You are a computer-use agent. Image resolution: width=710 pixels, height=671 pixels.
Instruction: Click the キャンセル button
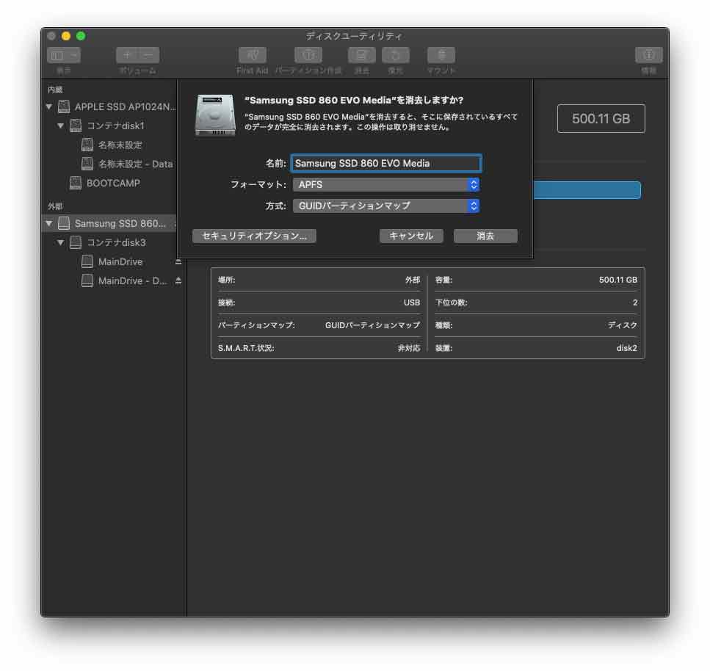[x=411, y=236]
